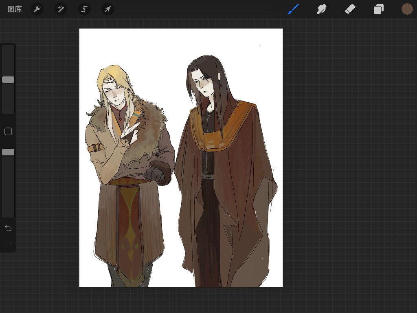Undo the last stroke with undo arrow
Viewport: 417px width, 313px height.
8,228
